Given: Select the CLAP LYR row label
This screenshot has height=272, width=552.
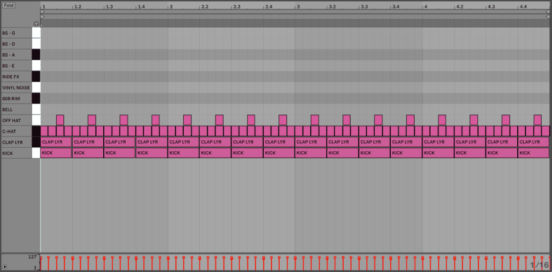Looking at the screenshot, I should pyautogui.click(x=16, y=142).
